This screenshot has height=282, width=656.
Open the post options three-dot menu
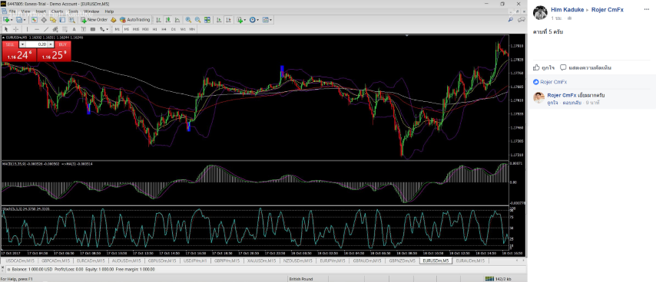tap(646, 9)
